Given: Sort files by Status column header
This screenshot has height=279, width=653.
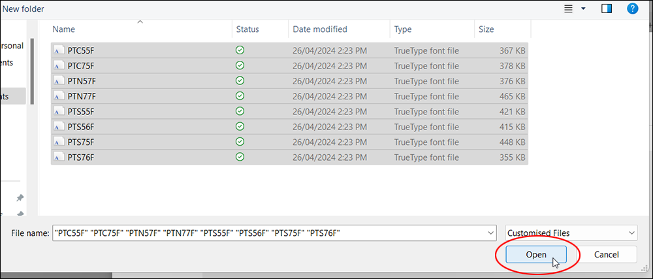Looking at the screenshot, I should click(247, 29).
